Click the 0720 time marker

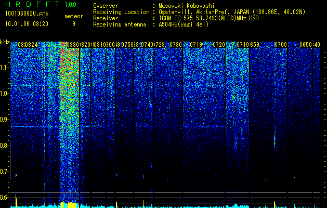(x=219, y=45)
